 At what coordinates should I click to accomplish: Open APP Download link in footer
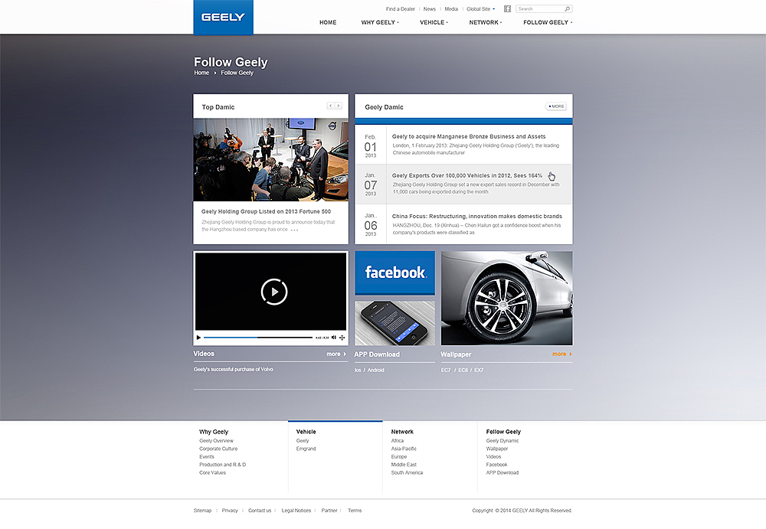click(x=502, y=473)
